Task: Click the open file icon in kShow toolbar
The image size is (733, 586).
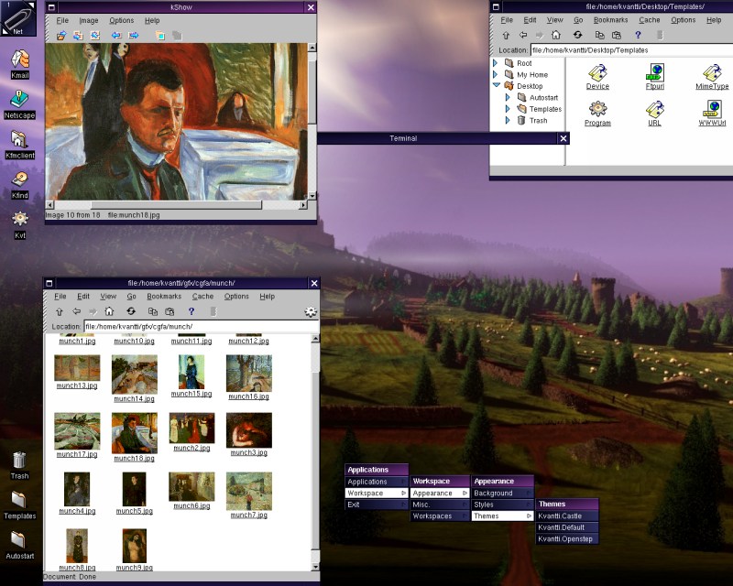Action: tap(61, 36)
